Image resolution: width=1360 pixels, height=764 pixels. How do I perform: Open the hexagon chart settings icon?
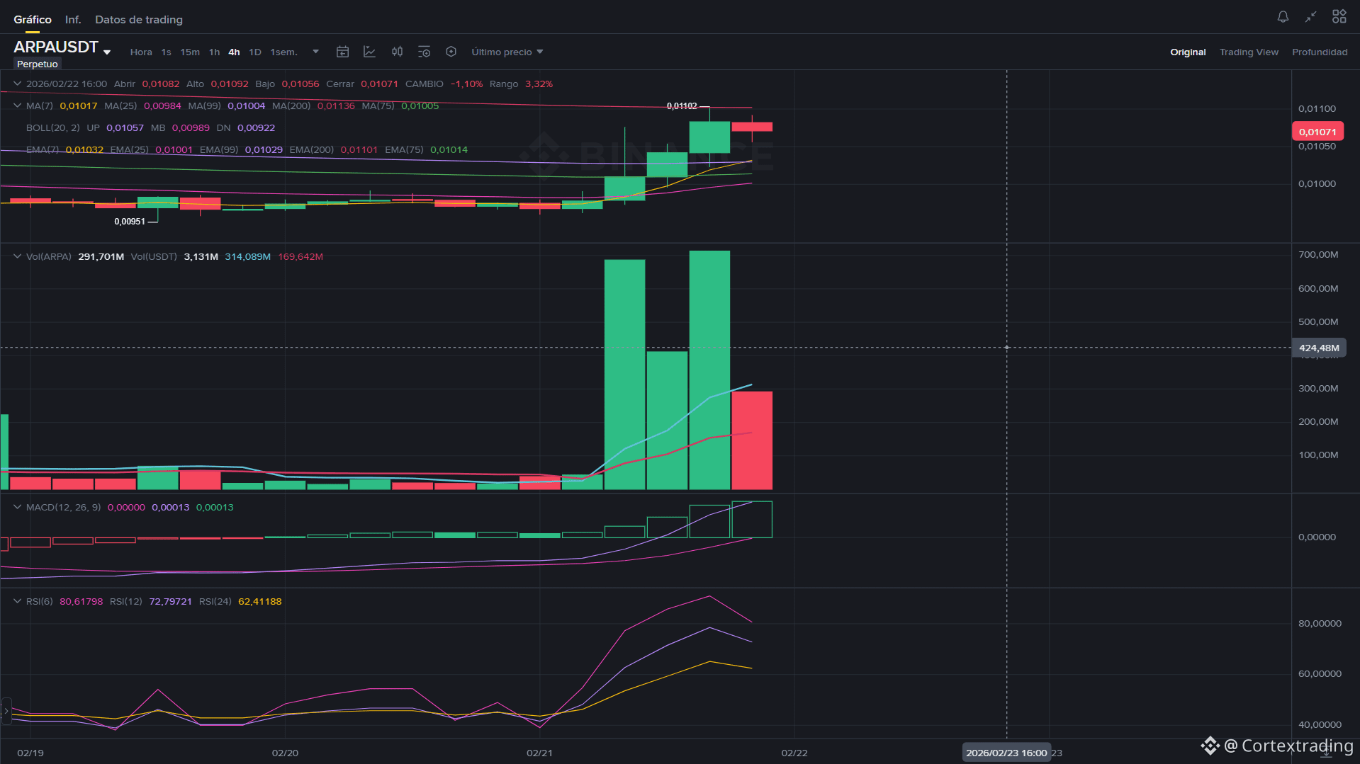[451, 52]
